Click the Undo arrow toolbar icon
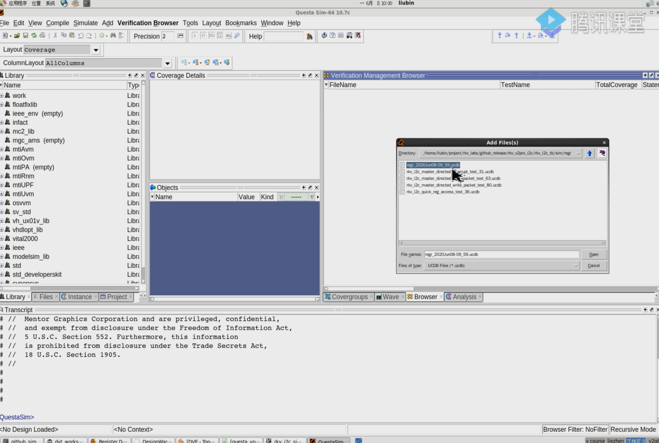This screenshot has height=443, width=659. (x=81, y=36)
